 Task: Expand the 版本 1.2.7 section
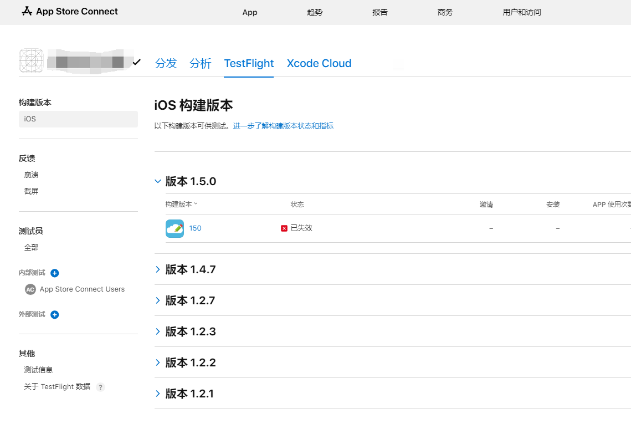[158, 300]
